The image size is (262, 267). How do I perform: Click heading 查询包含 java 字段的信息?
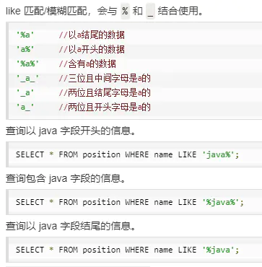coord(66,179)
